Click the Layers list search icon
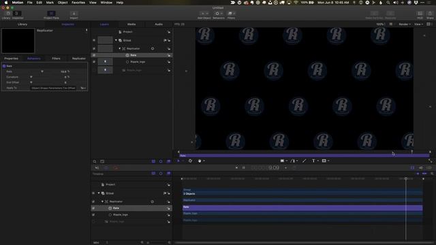The height and width of the screenshot is (245, 436). pos(95,161)
